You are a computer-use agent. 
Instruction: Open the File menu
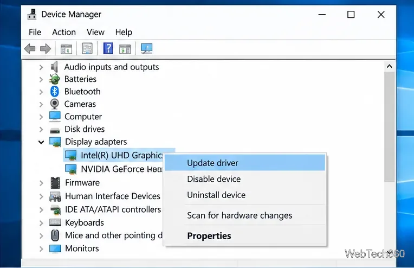[35, 32]
